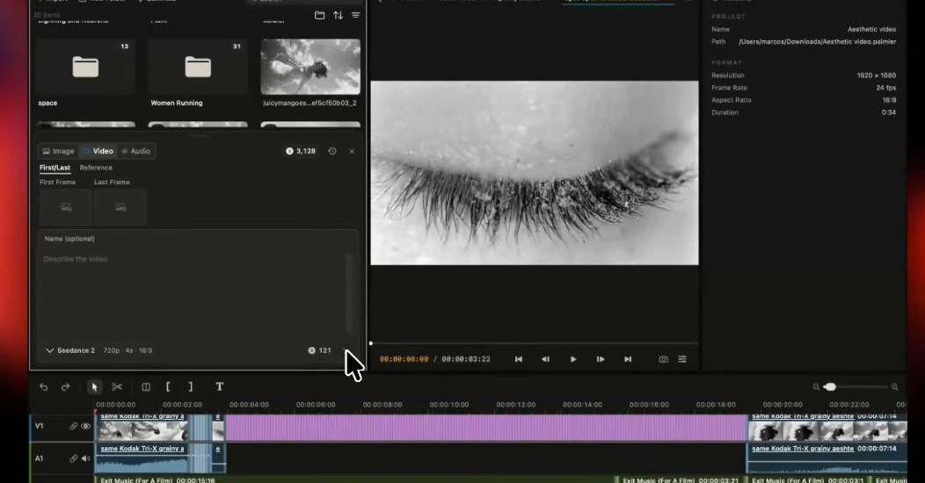The height and width of the screenshot is (483, 925).
Task: Open generation history clock icon
Action: [x=332, y=151]
